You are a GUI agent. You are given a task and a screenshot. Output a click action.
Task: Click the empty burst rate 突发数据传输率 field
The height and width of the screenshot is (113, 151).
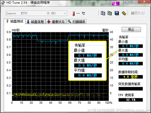(130, 89)
